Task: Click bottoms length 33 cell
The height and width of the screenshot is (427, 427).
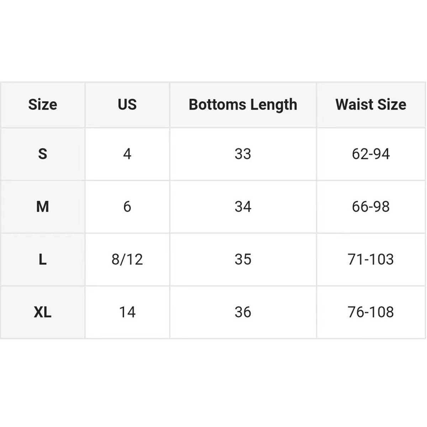Action: pos(243,154)
